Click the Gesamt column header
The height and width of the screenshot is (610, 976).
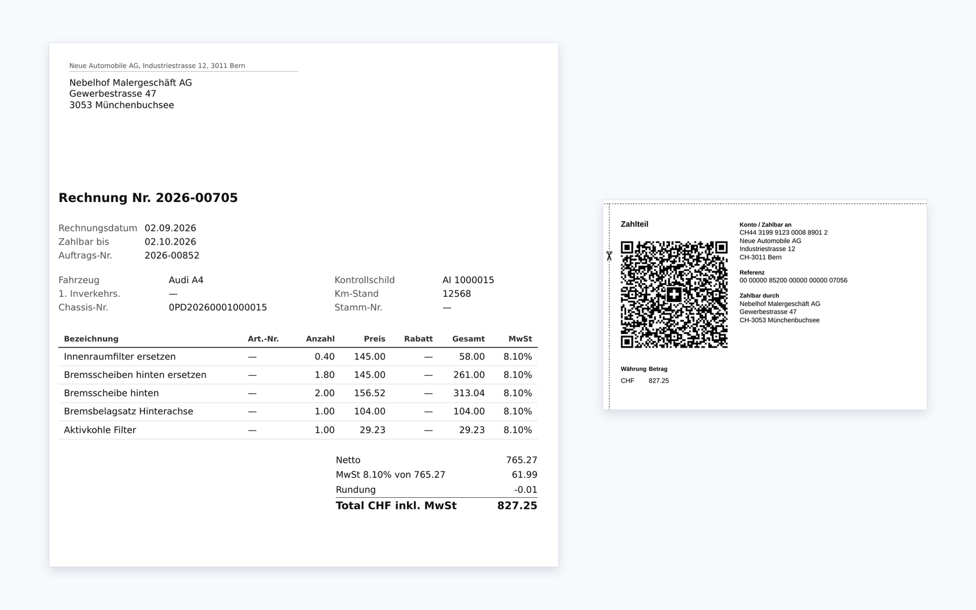(468, 339)
